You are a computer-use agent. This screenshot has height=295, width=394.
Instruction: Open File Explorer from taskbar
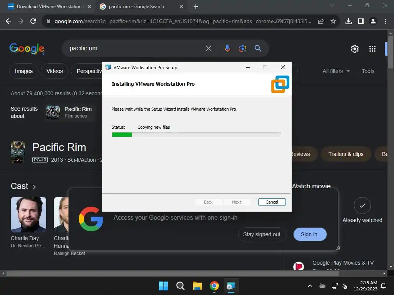click(197, 286)
